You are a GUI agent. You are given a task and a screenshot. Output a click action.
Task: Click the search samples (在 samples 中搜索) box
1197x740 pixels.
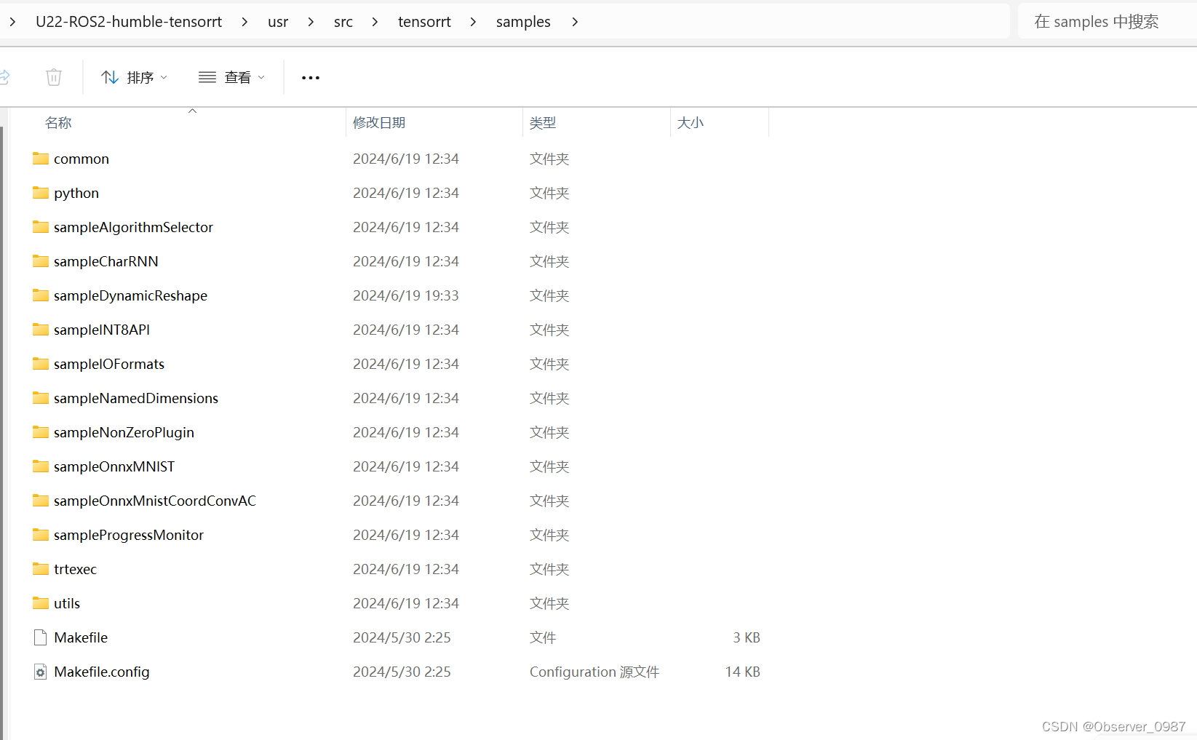tap(1107, 21)
